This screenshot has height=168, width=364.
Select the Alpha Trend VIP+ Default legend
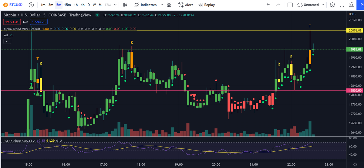[22, 29]
